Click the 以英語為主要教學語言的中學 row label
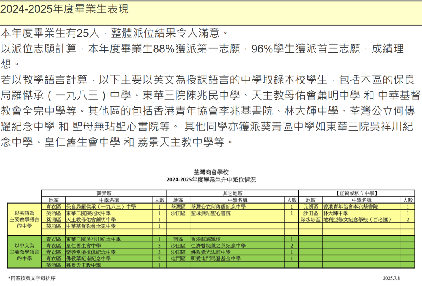 pos(24,220)
